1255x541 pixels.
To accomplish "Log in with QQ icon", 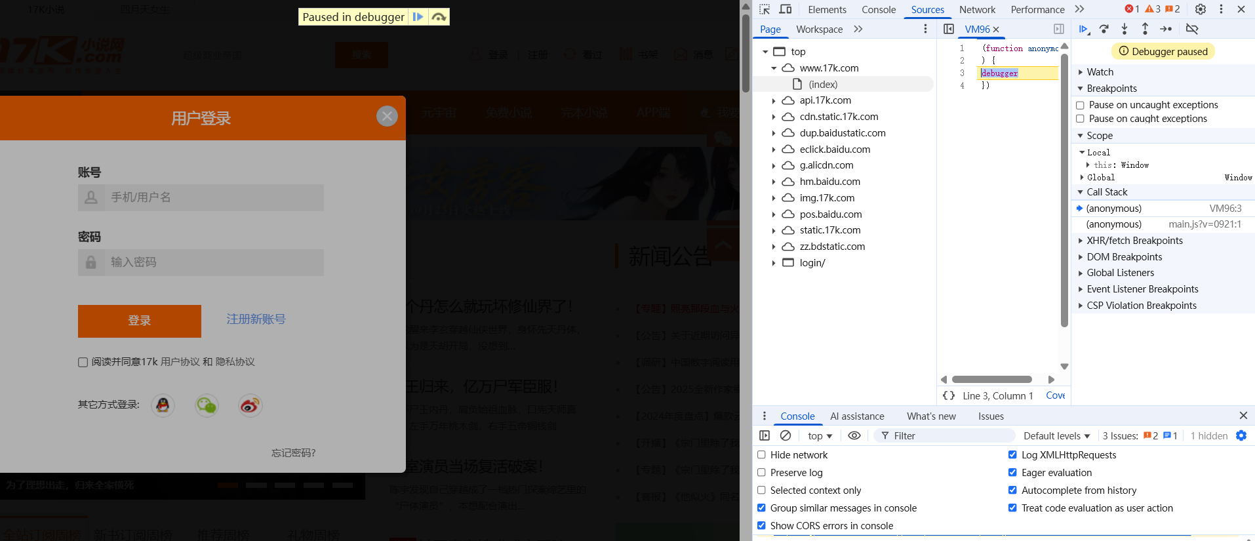I will tap(163, 405).
